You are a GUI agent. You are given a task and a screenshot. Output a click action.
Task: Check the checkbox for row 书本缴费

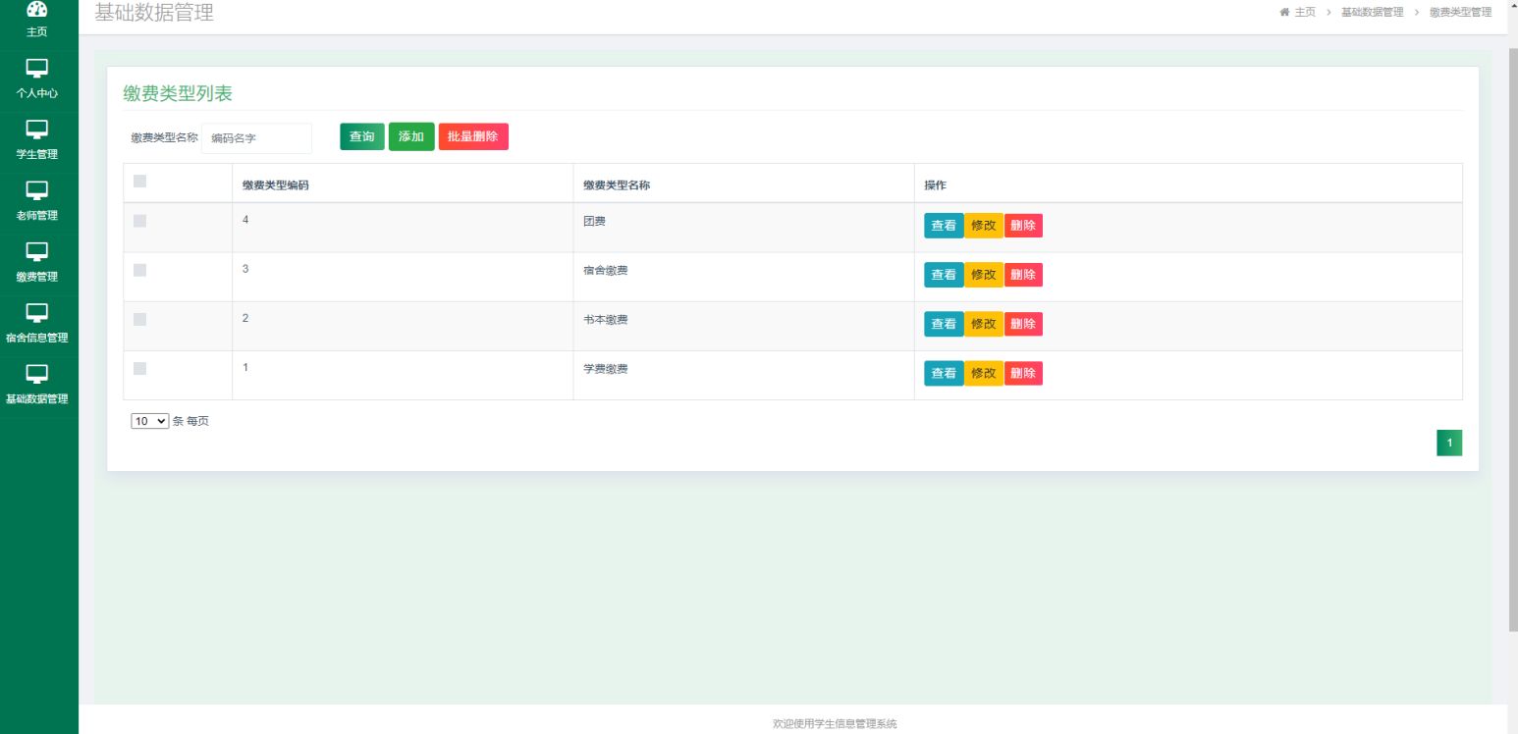point(139,319)
